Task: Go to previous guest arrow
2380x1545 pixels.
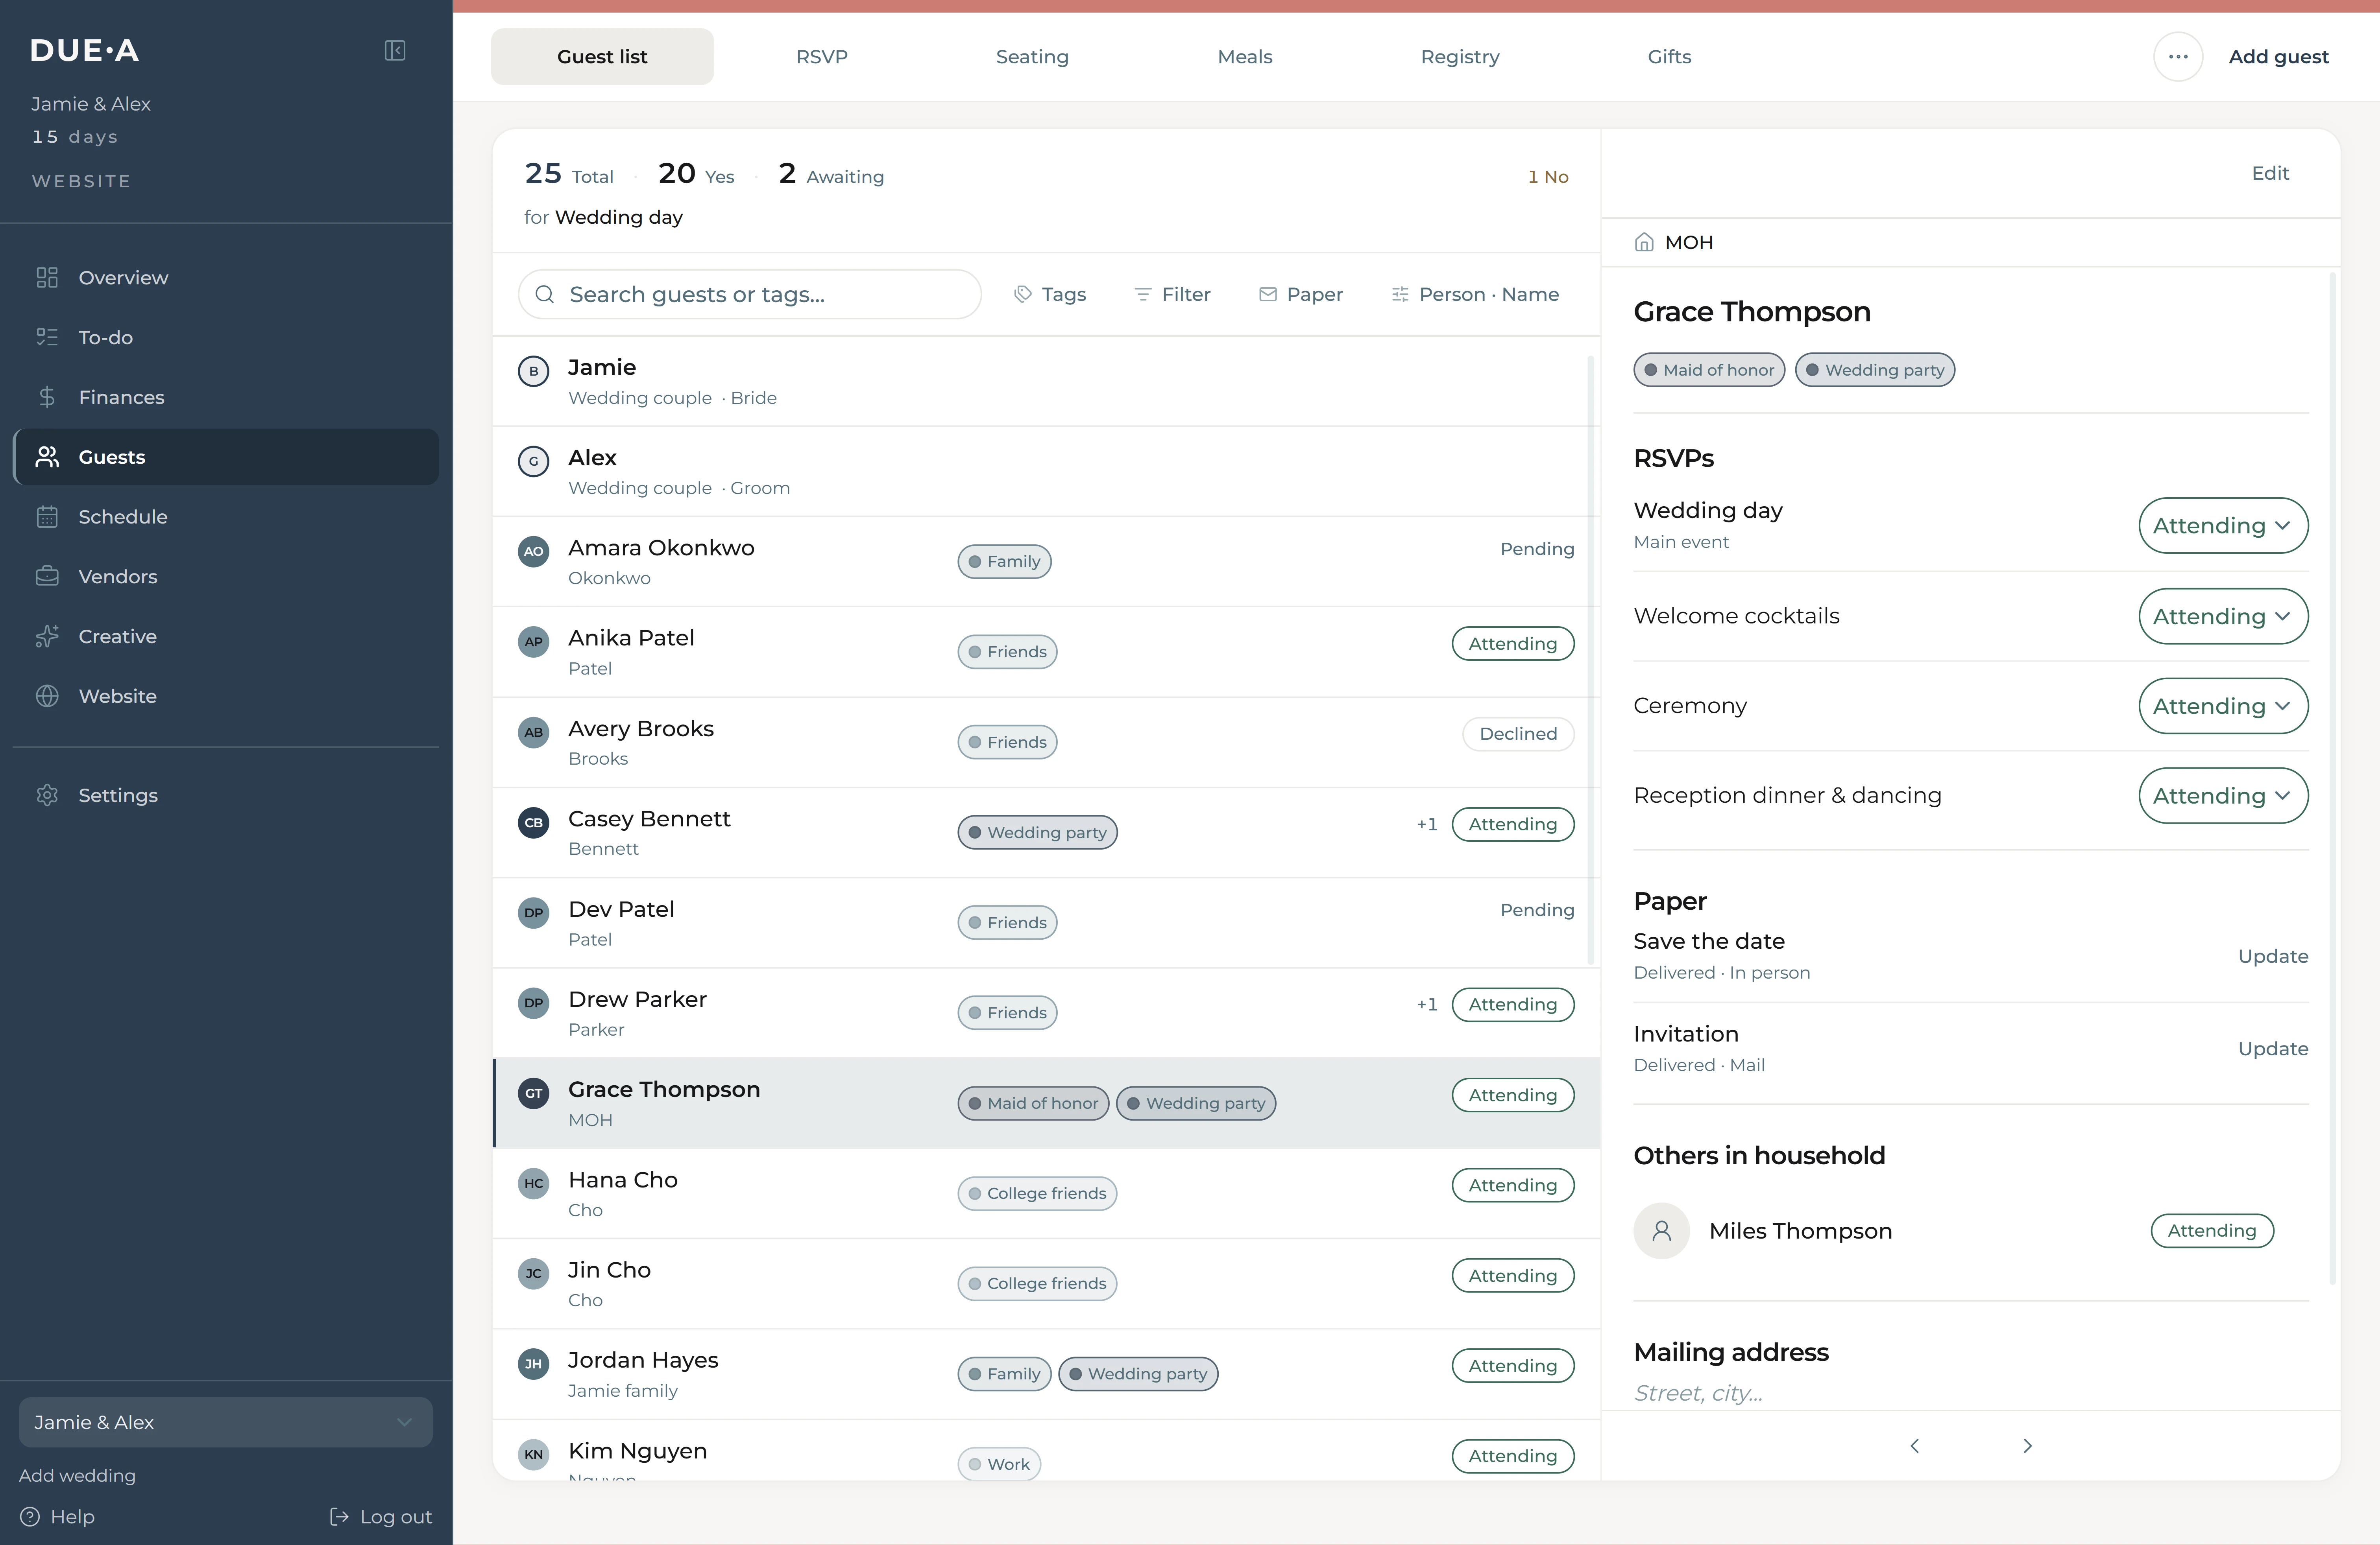Action: pyautogui.click(x=1914, y=1445)
